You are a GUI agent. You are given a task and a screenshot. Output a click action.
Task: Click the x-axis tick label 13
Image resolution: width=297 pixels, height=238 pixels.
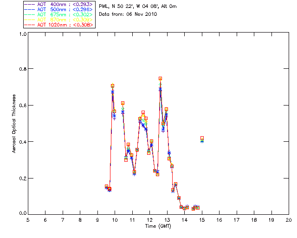click(167, 220)
